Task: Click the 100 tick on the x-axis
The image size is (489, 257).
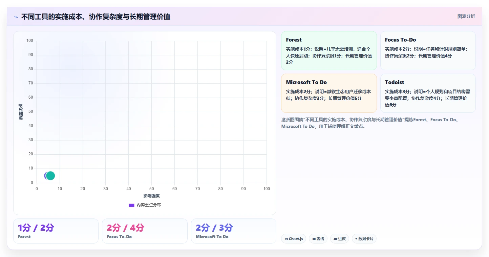Action: tap(267, 189)
